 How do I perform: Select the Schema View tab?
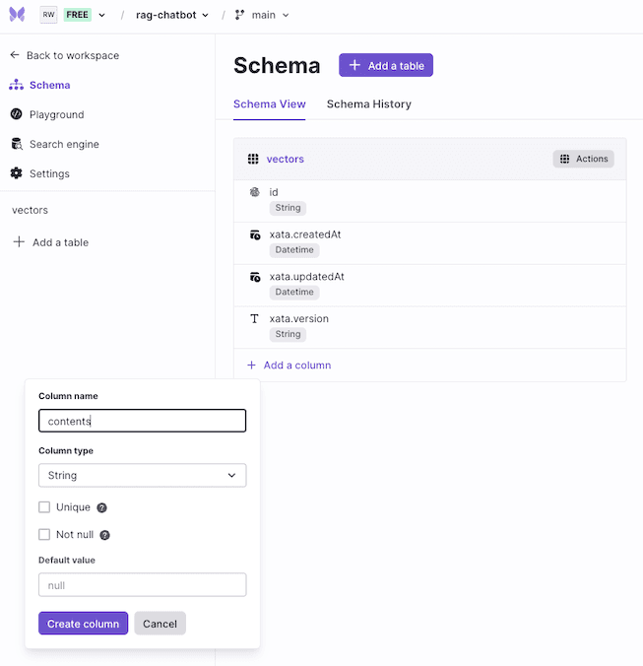[270, 104]
